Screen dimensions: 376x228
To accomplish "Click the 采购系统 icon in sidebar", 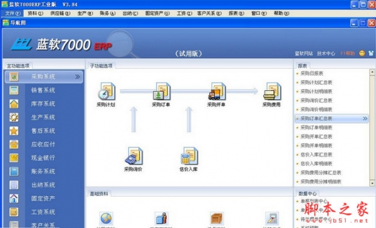I will [14, 76].
